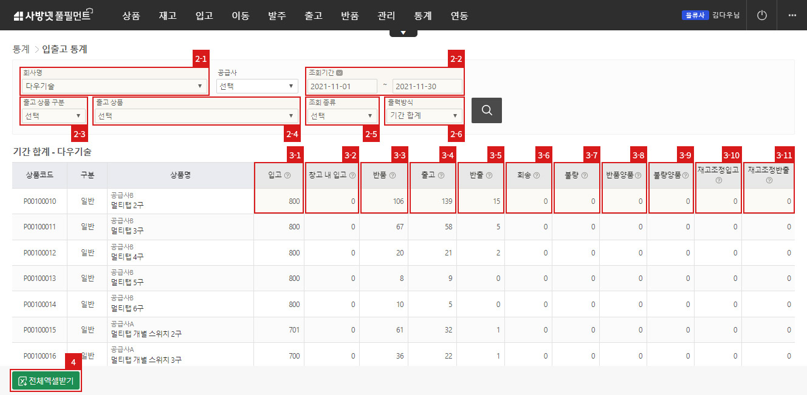The width and height of the screenshot is (807, 395).
Task: Expand the 출고 상품 product dropdown
Action: (x=196, y=115)
